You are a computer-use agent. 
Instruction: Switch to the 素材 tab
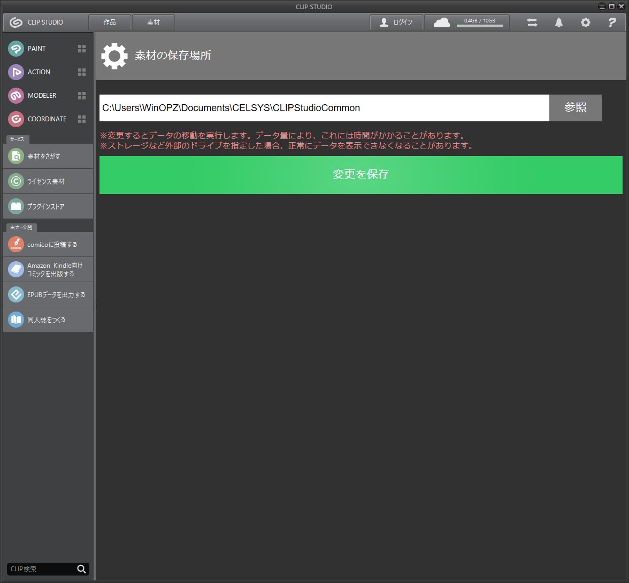[x=153, y=22]
